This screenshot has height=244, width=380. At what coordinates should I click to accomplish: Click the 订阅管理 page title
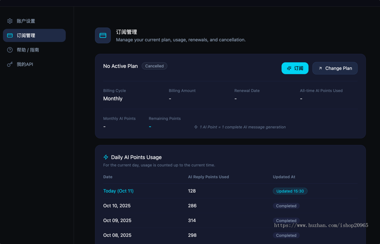coord(126,32)
